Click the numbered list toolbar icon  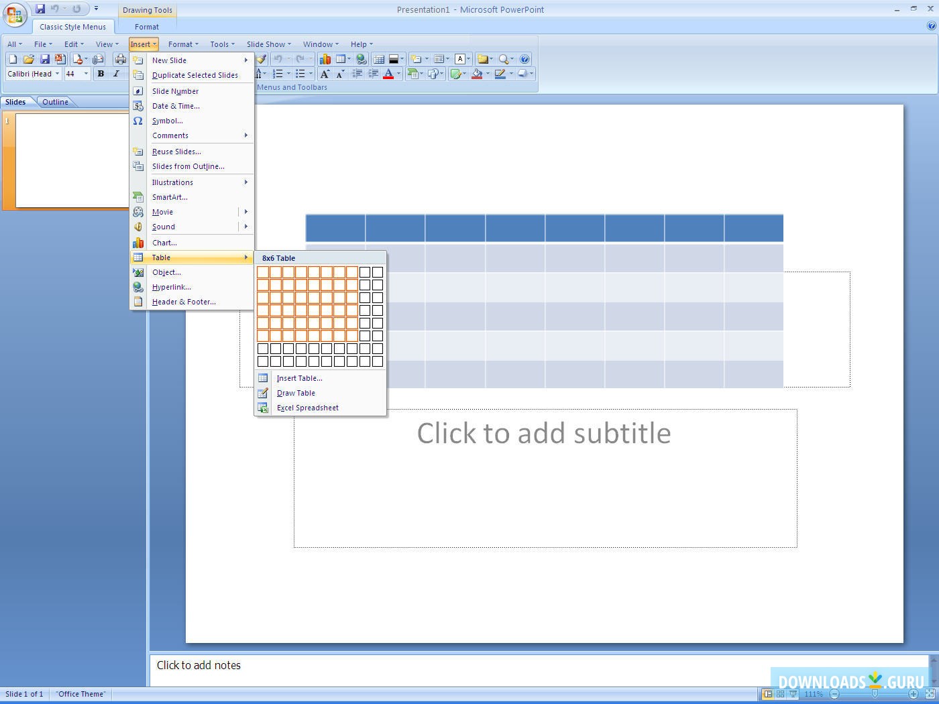point(278,74)
